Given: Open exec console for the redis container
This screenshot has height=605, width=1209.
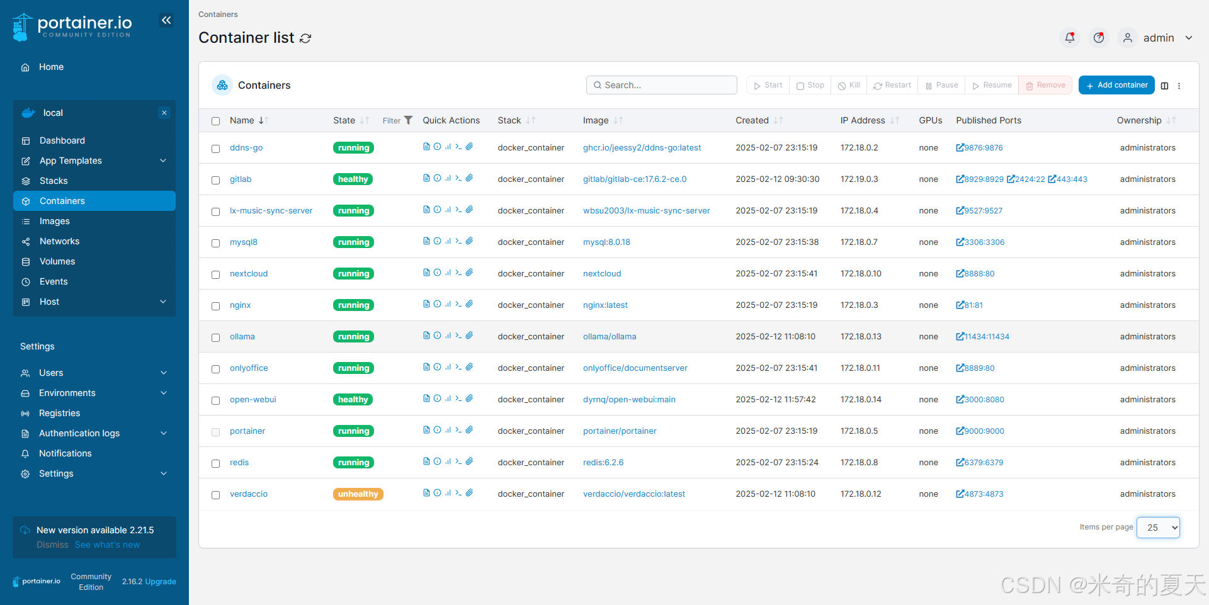Looking at the screenshot, I should (x=458, y=461).
